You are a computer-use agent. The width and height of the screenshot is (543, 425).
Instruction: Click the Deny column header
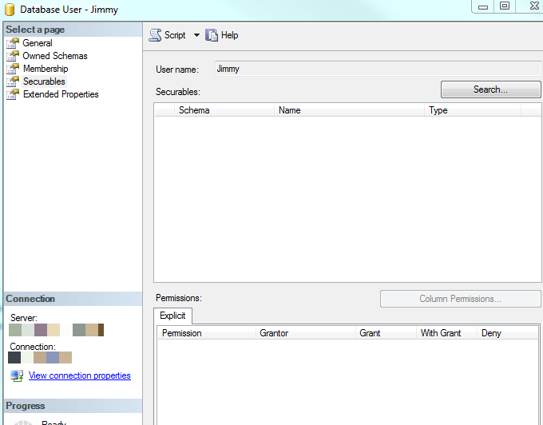coord(507,333)
